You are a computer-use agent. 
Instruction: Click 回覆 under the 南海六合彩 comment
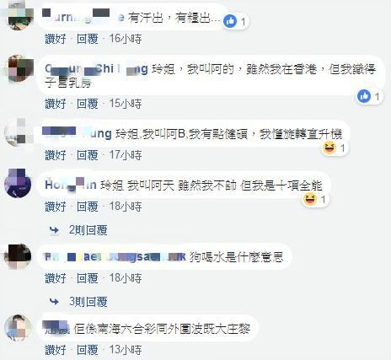coord(88,350)
